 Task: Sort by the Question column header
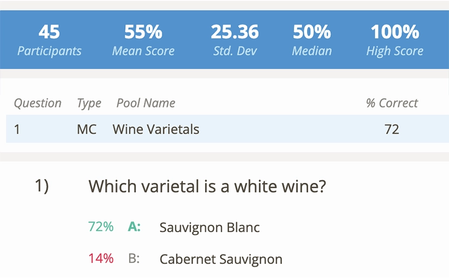click(38, 103)
